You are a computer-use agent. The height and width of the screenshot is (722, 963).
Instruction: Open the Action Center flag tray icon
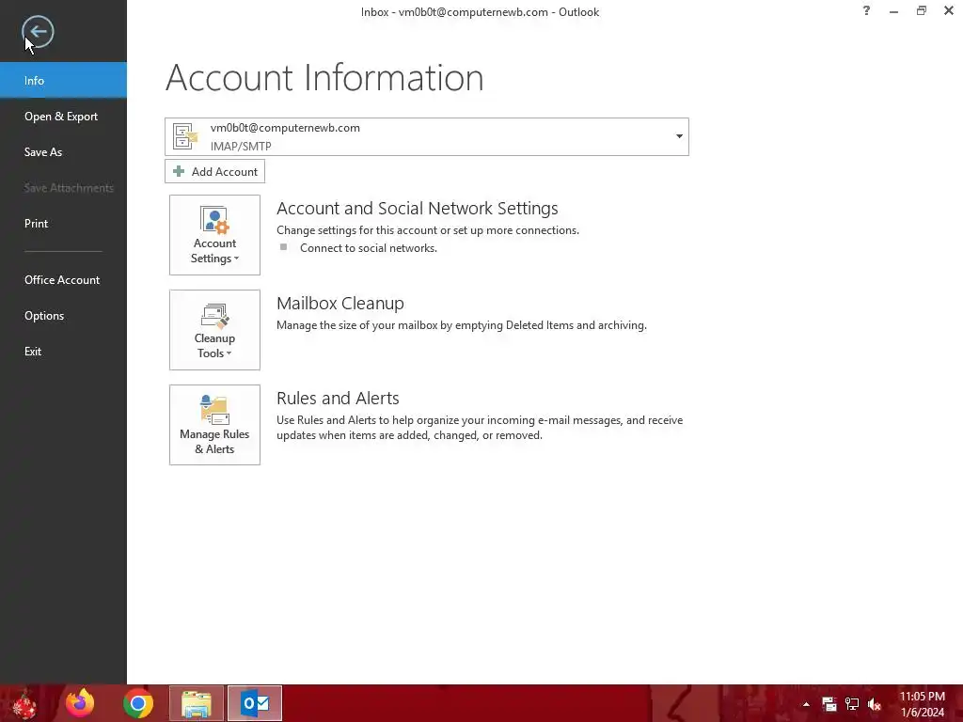829,704
